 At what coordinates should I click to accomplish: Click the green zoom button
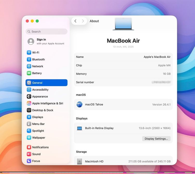point(37,21)
